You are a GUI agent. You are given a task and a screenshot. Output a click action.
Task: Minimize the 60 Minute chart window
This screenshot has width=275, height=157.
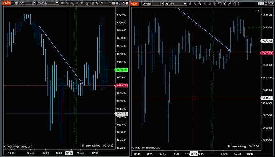pos(120,3)
